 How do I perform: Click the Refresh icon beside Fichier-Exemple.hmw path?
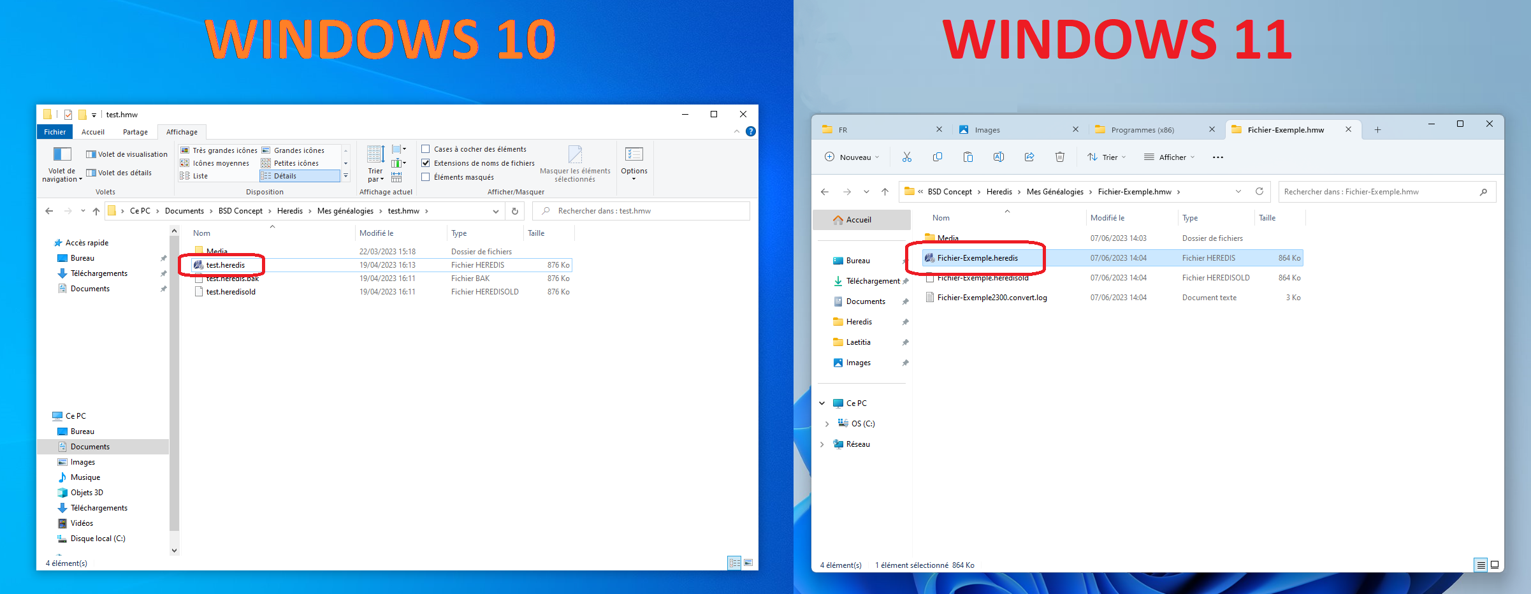click(x=1259, y=192)
